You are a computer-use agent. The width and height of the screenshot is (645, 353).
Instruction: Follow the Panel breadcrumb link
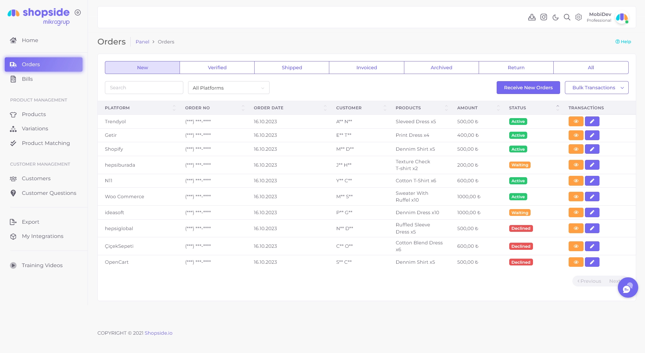[x=142, y=42]
